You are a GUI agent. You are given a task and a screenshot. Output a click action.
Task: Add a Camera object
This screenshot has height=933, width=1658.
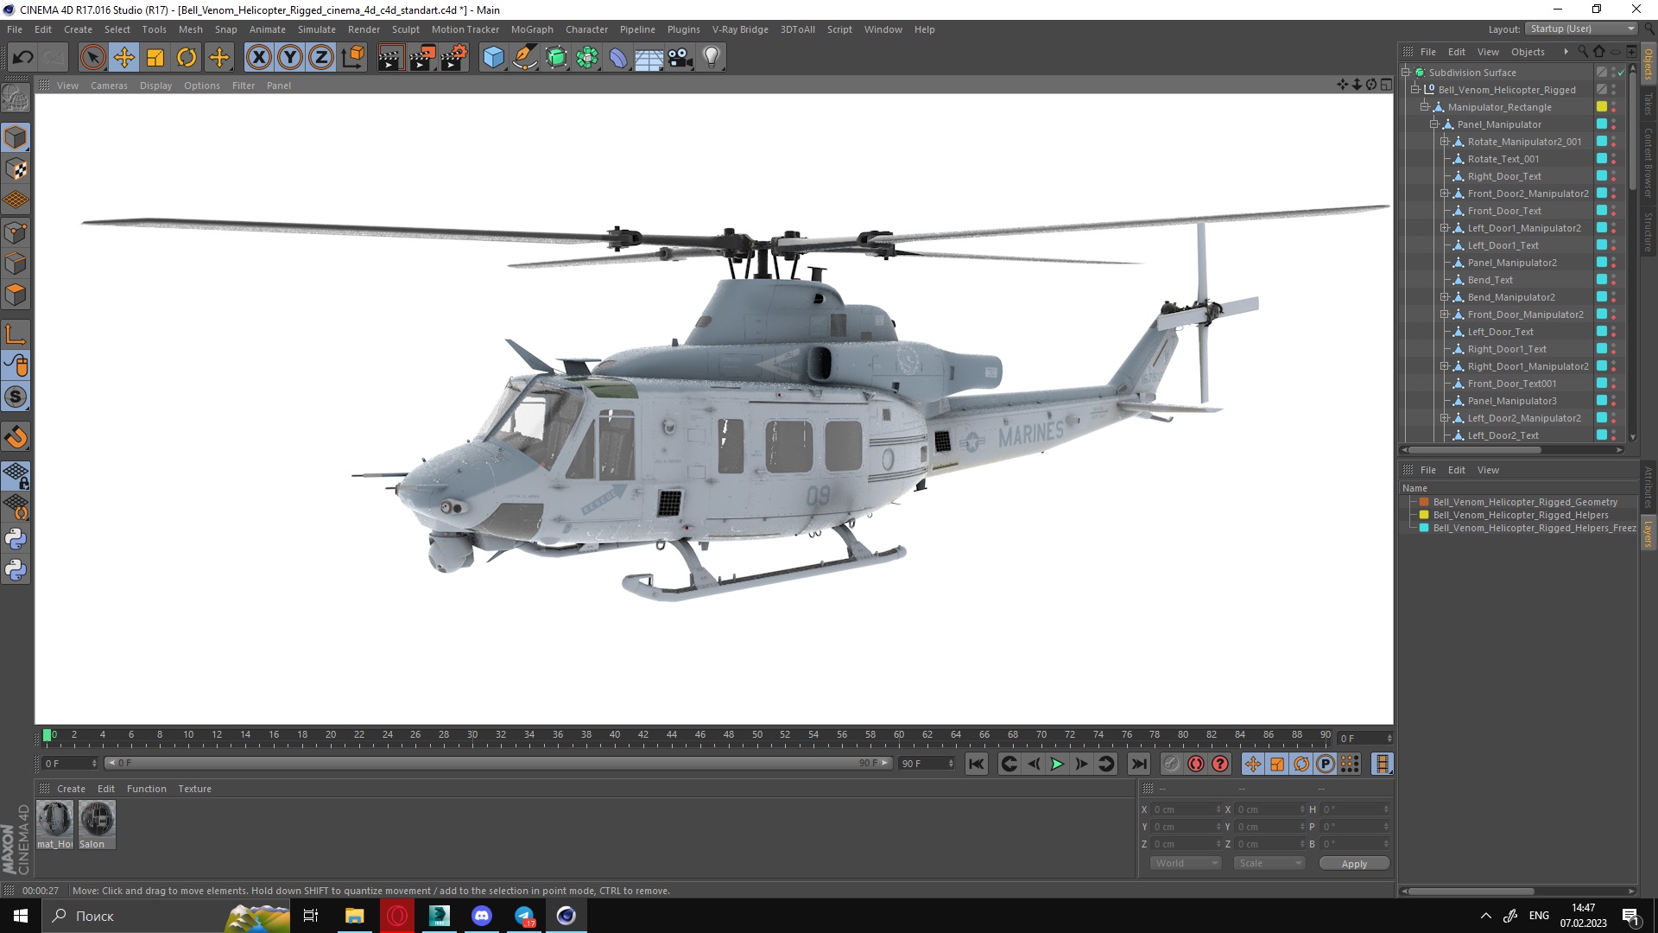[x=680, y=58]
